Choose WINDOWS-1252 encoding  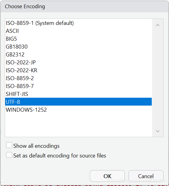point(79,110)
